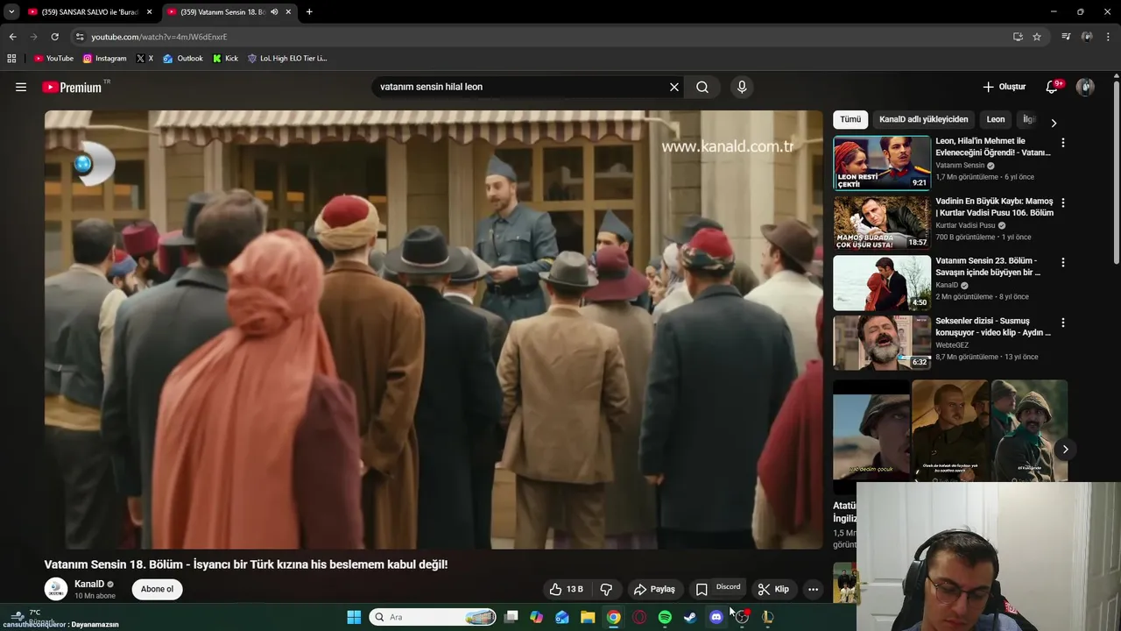1121x631 pixels.
Task: Click the page vertical scrollbar
Action: point(1116,171)
